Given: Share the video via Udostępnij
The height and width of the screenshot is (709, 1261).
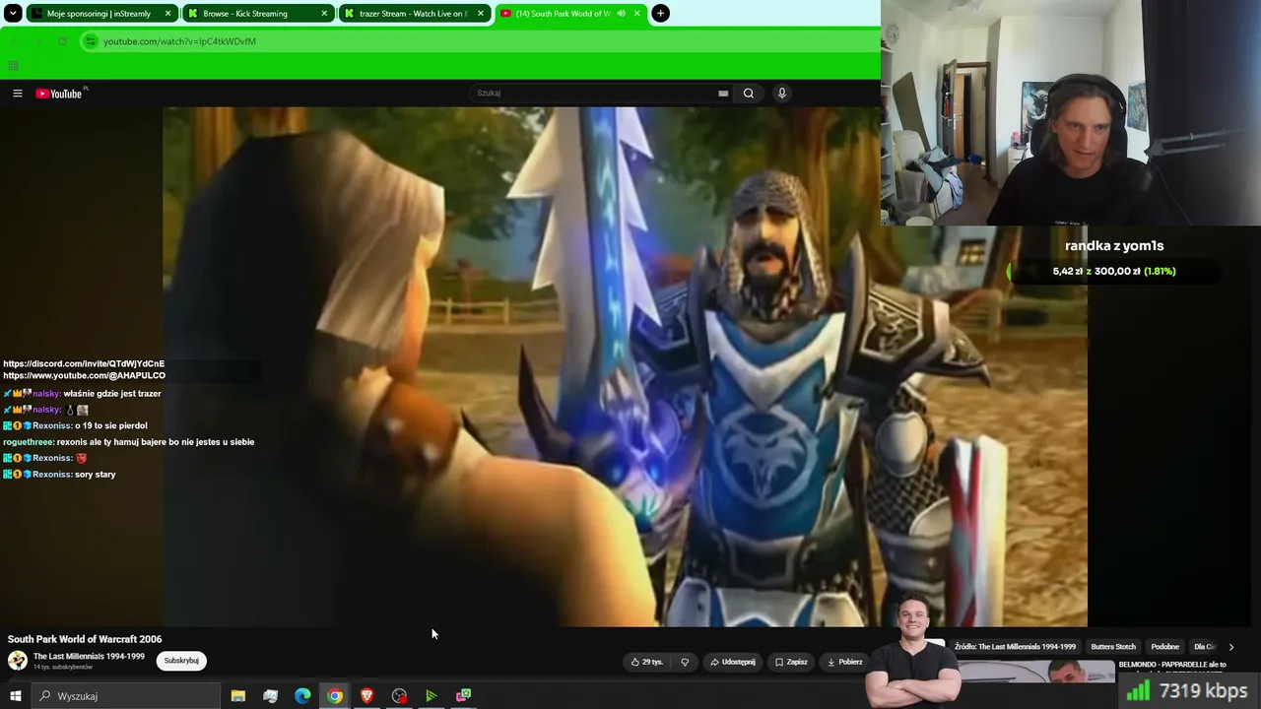Looking at the screenshot, I should (x=733, y=662).
